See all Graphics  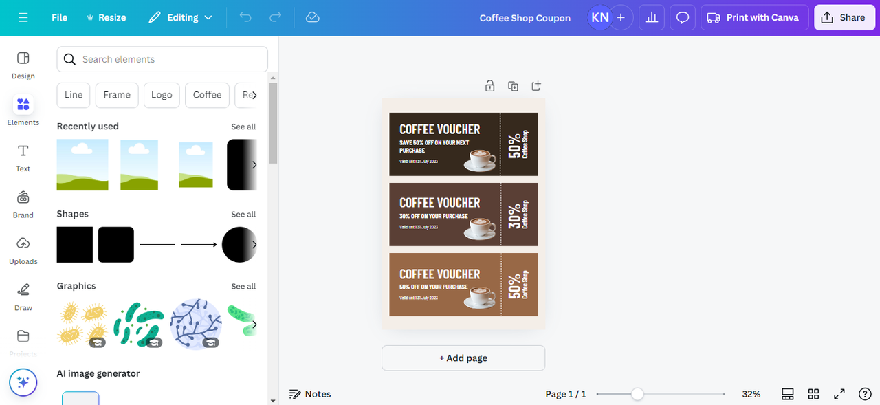tap(243, 287)
